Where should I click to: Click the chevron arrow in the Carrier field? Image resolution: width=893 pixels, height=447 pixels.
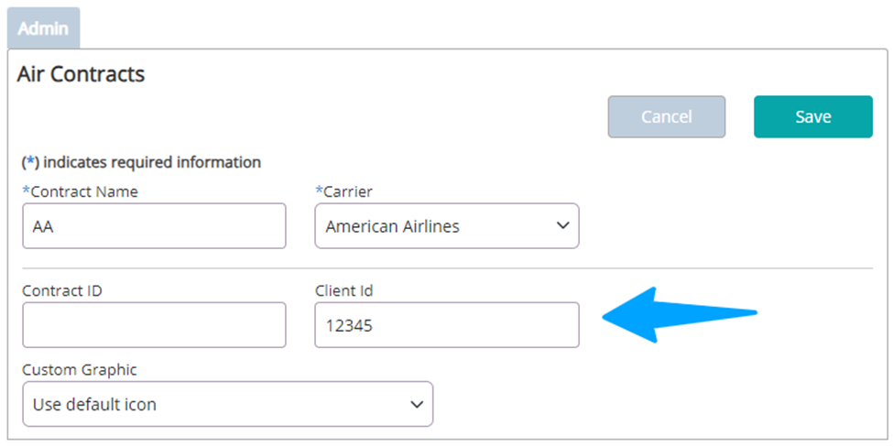pos(562,226)
